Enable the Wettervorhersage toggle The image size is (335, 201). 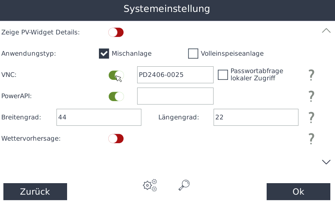coord(116,139)
